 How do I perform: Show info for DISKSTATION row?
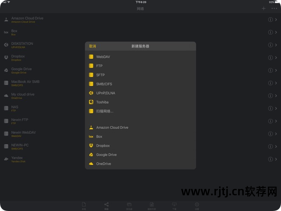(x=270, y=45)
